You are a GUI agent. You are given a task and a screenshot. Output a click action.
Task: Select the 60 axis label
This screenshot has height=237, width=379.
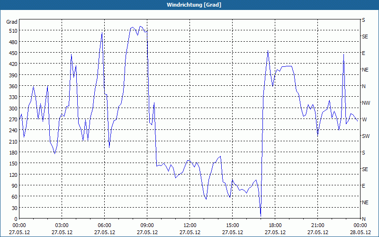pyautogui.click(x=15, y=197)
